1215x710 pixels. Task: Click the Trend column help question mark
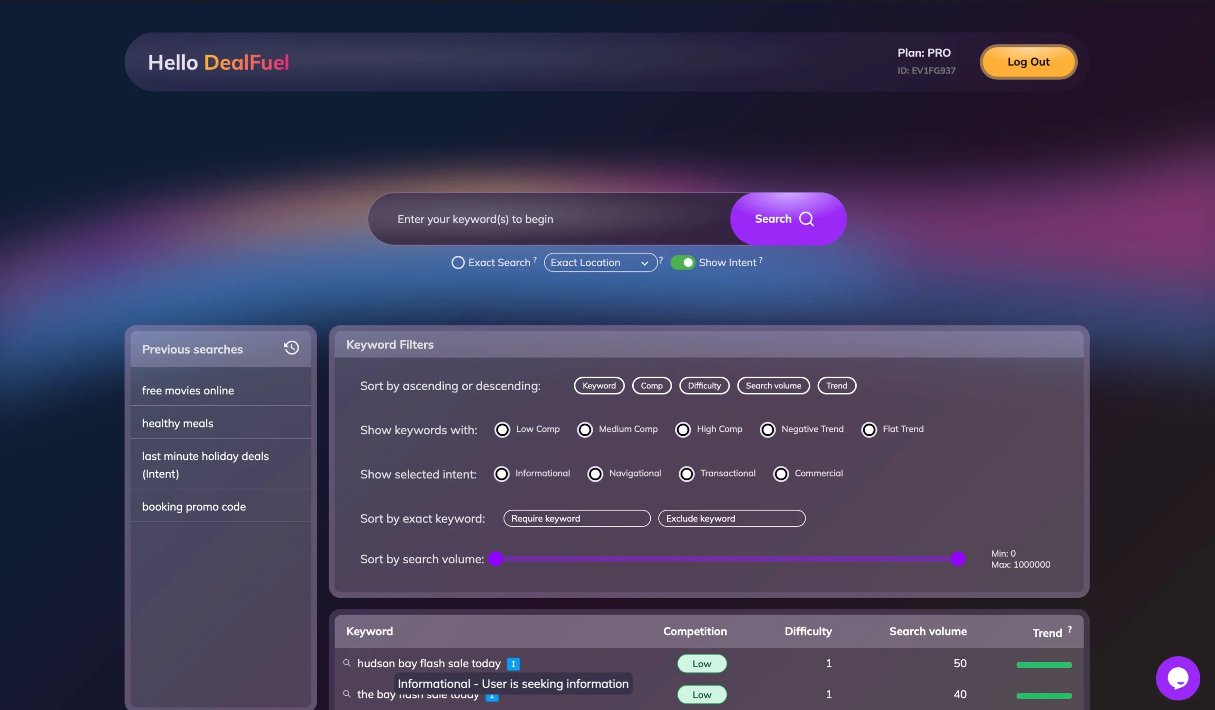1069,629
